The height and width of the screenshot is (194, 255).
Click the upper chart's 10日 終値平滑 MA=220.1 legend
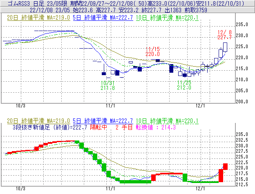[167, 18]
